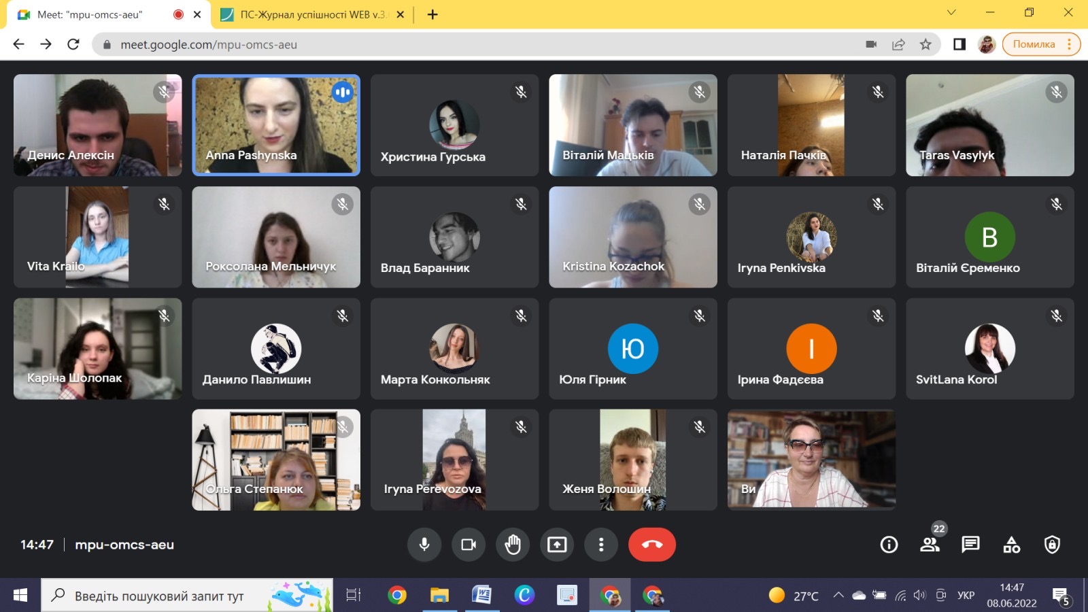
Task: Open more options three-dot menu
Action: [x=601, y=545]
